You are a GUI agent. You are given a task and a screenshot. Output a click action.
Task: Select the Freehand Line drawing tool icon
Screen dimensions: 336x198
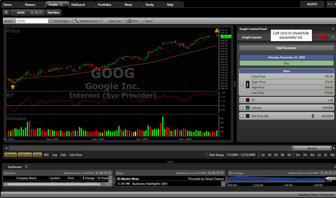point(77,21)
